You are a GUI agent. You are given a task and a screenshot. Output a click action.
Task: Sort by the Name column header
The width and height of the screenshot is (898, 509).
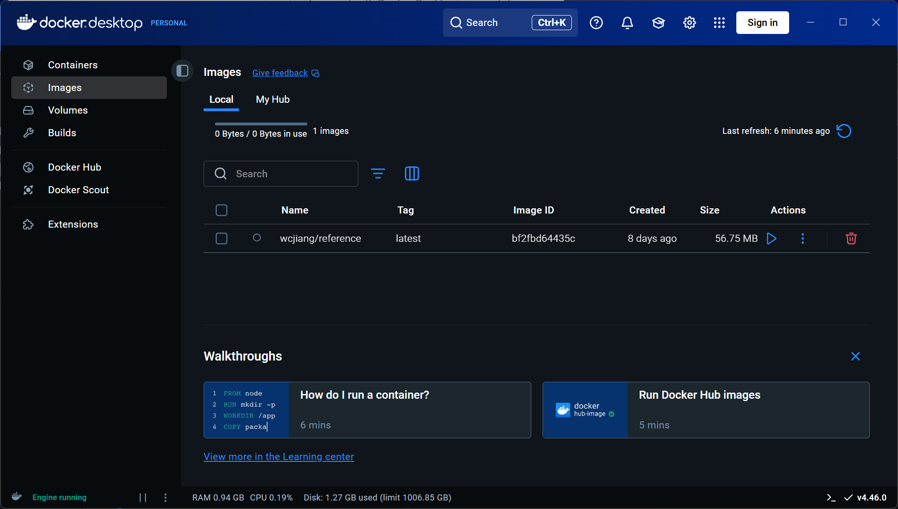click(295, 210)
